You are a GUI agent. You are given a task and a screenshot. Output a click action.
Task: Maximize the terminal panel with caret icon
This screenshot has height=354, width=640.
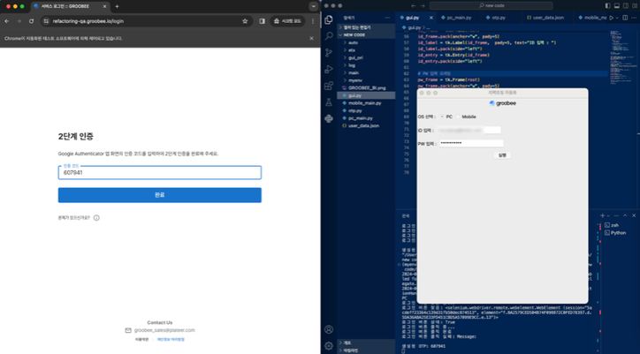tap(625, 215)
